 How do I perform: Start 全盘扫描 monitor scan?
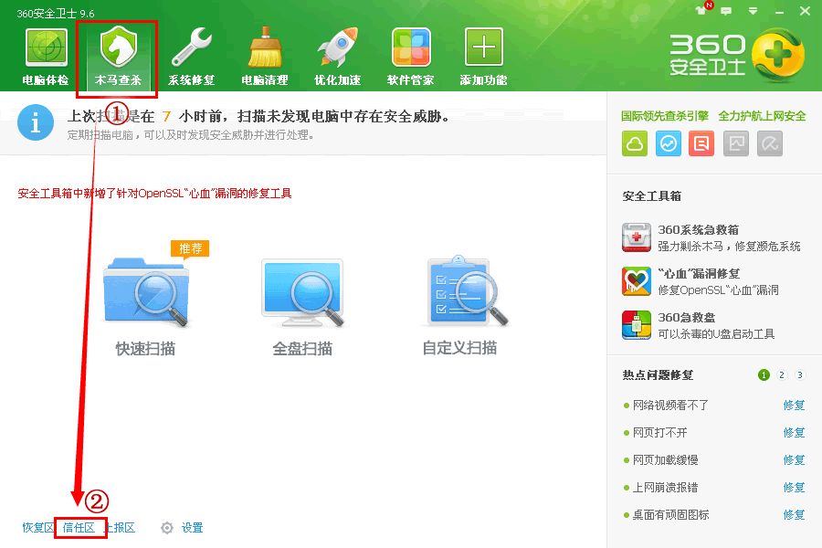[302, 292]
